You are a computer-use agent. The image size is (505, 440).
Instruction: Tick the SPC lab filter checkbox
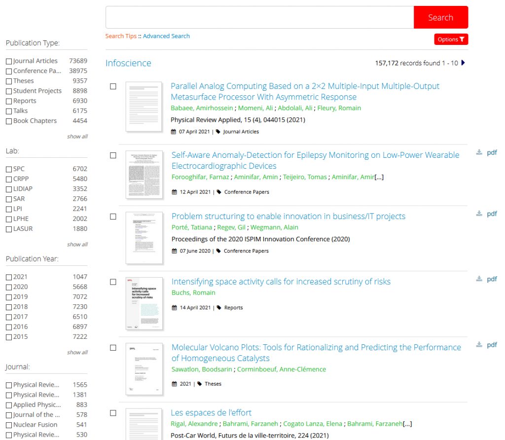point(9,169)
